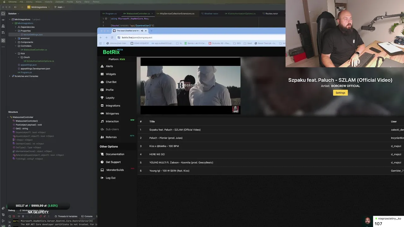Open Settings for song request
The height and width of the screenshot is (227, 404).
pos(340,93)
